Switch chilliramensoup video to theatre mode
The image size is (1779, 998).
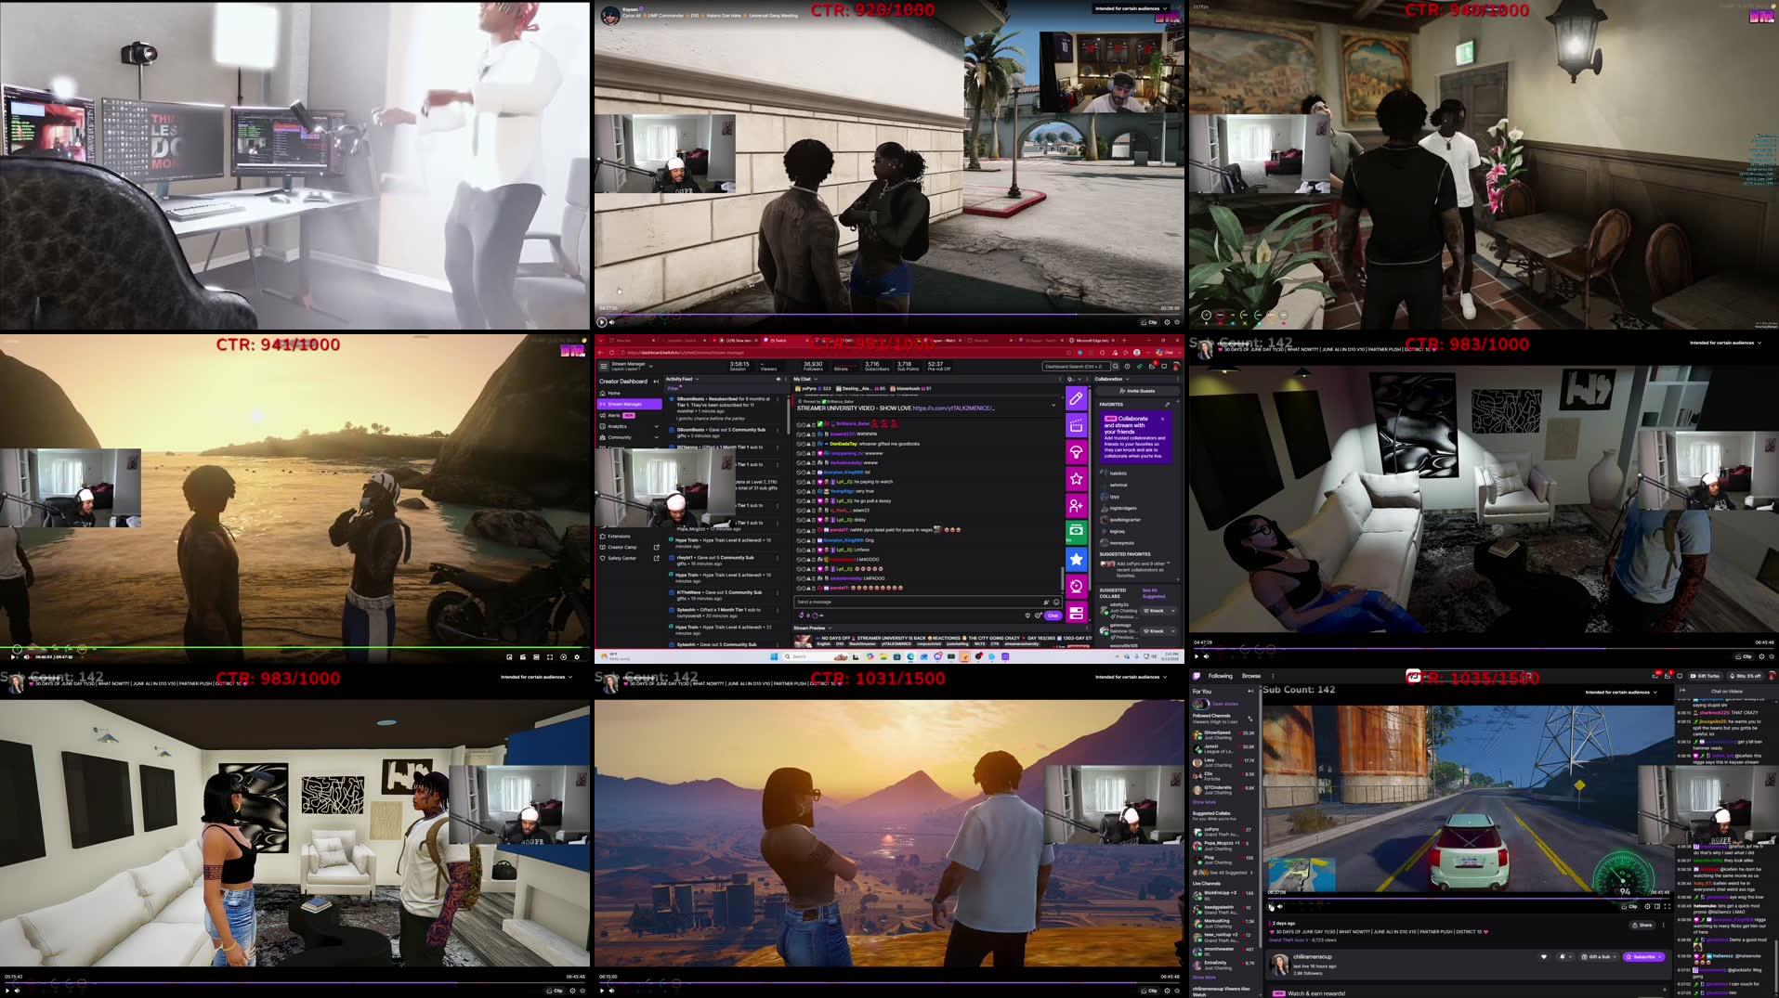[x=1657, y=906]
